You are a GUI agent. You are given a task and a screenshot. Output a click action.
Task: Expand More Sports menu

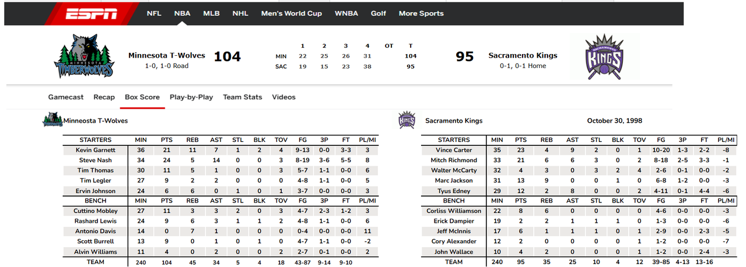(x=421, y=13)
